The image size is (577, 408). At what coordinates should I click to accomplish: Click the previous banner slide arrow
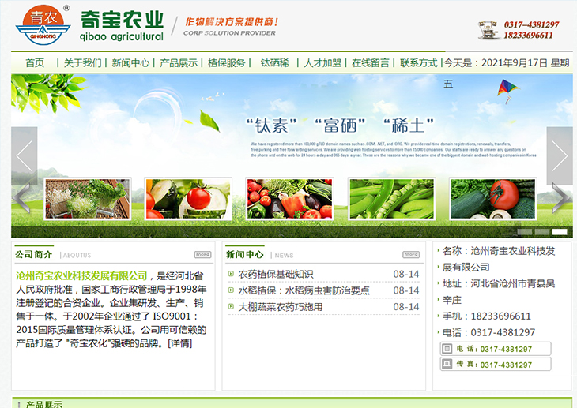tap(24, 155)
